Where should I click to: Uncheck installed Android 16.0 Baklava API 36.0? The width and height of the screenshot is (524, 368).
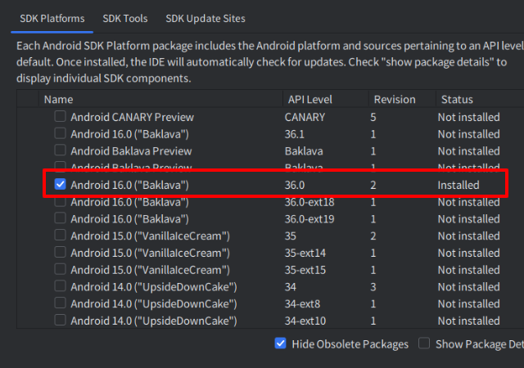(x=61, y=185)
